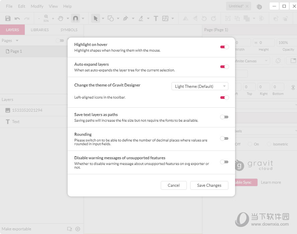Toggle Auto expand layers switch

click(224, 67)
